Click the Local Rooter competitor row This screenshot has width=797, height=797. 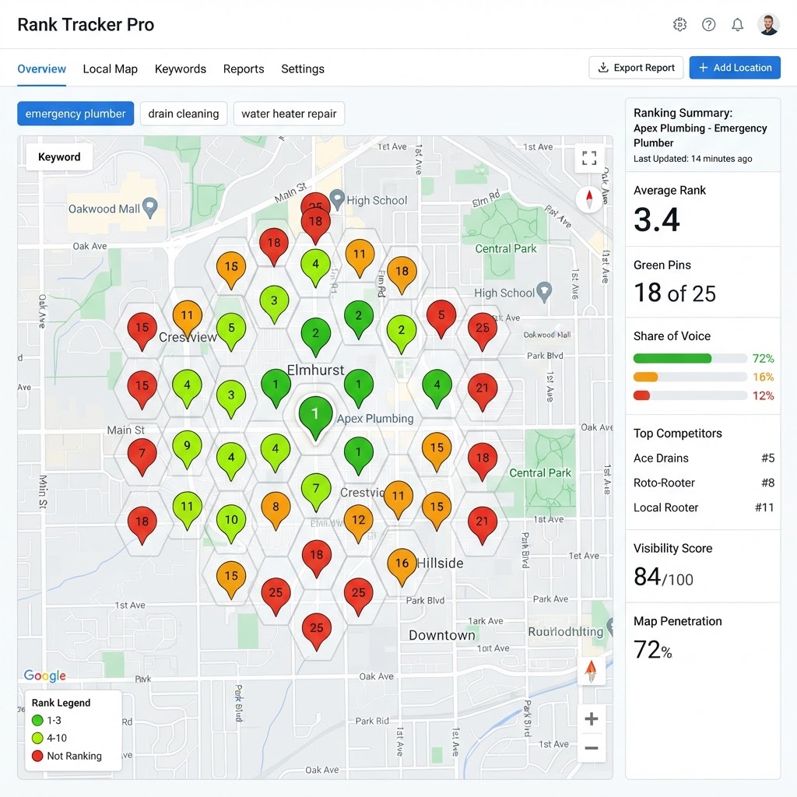coord(704,507)
